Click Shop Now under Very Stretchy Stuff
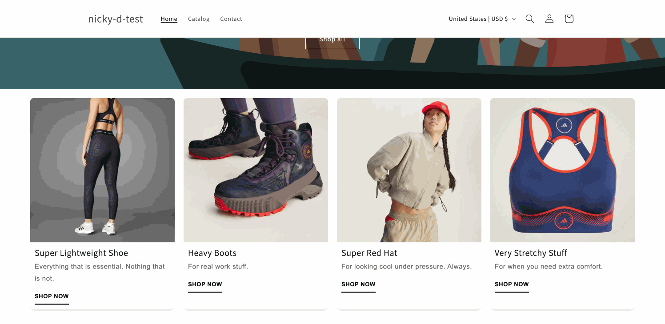Viewport: 665px width, 324px height. pos(512,284)
